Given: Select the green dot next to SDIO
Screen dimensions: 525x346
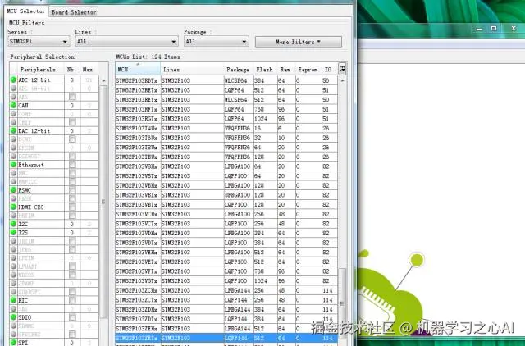Looking at the screenshot, I should point(13,317).
